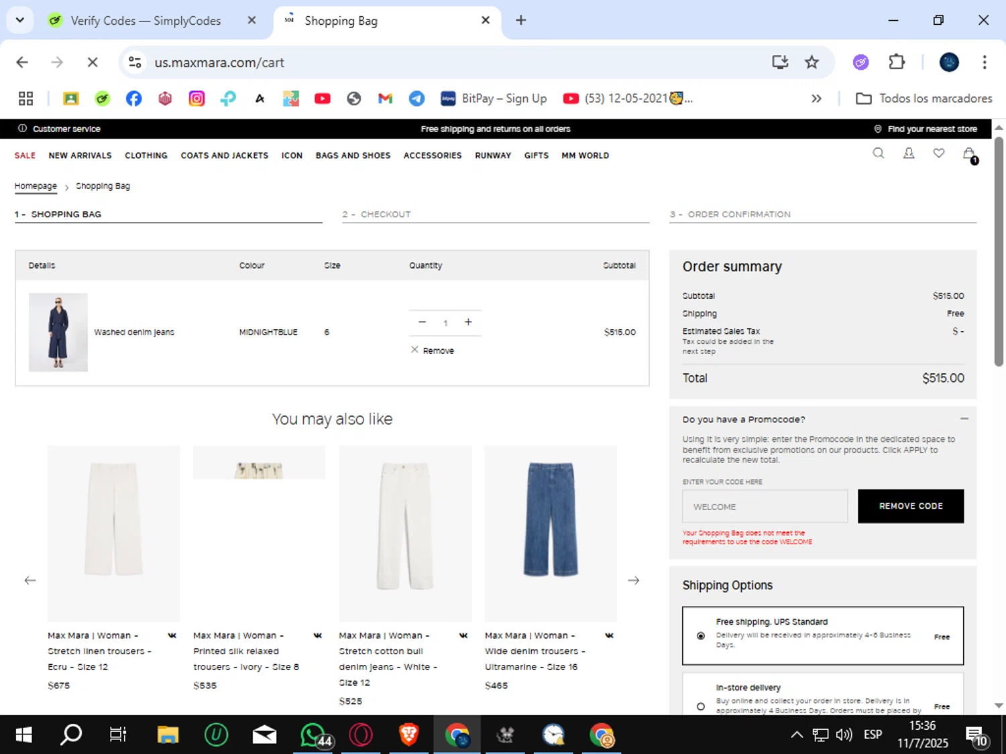Image resolution: width=1006 pixels, height=754 pixels.
Task: Open BAGS AND SHOES menu
Action: [x=353, y=155]
